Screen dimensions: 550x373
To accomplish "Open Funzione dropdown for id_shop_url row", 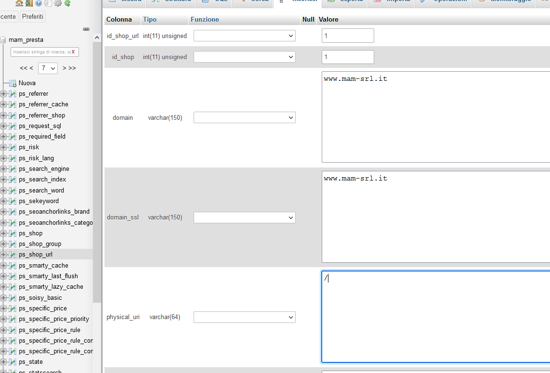I will pyautogui.click(x=245, y=36).
